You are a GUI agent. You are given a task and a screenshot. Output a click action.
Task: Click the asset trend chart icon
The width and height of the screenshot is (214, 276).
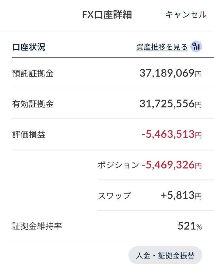coord(196,47)
